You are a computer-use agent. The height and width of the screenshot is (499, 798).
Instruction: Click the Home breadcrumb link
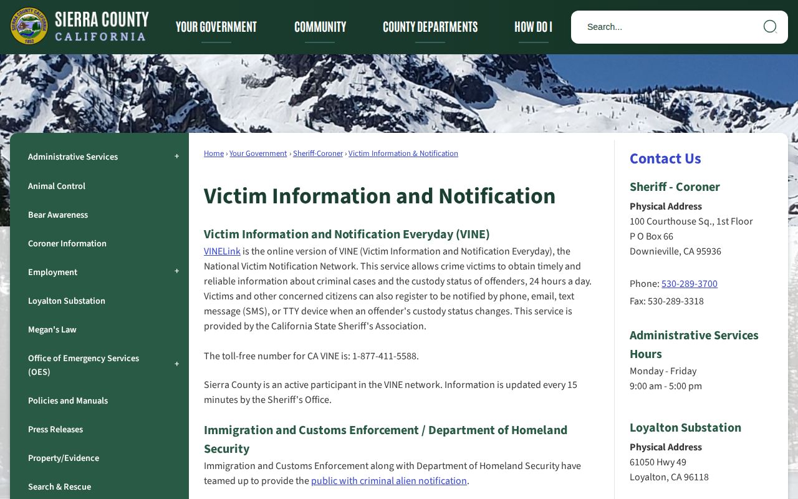click(214, 153)
